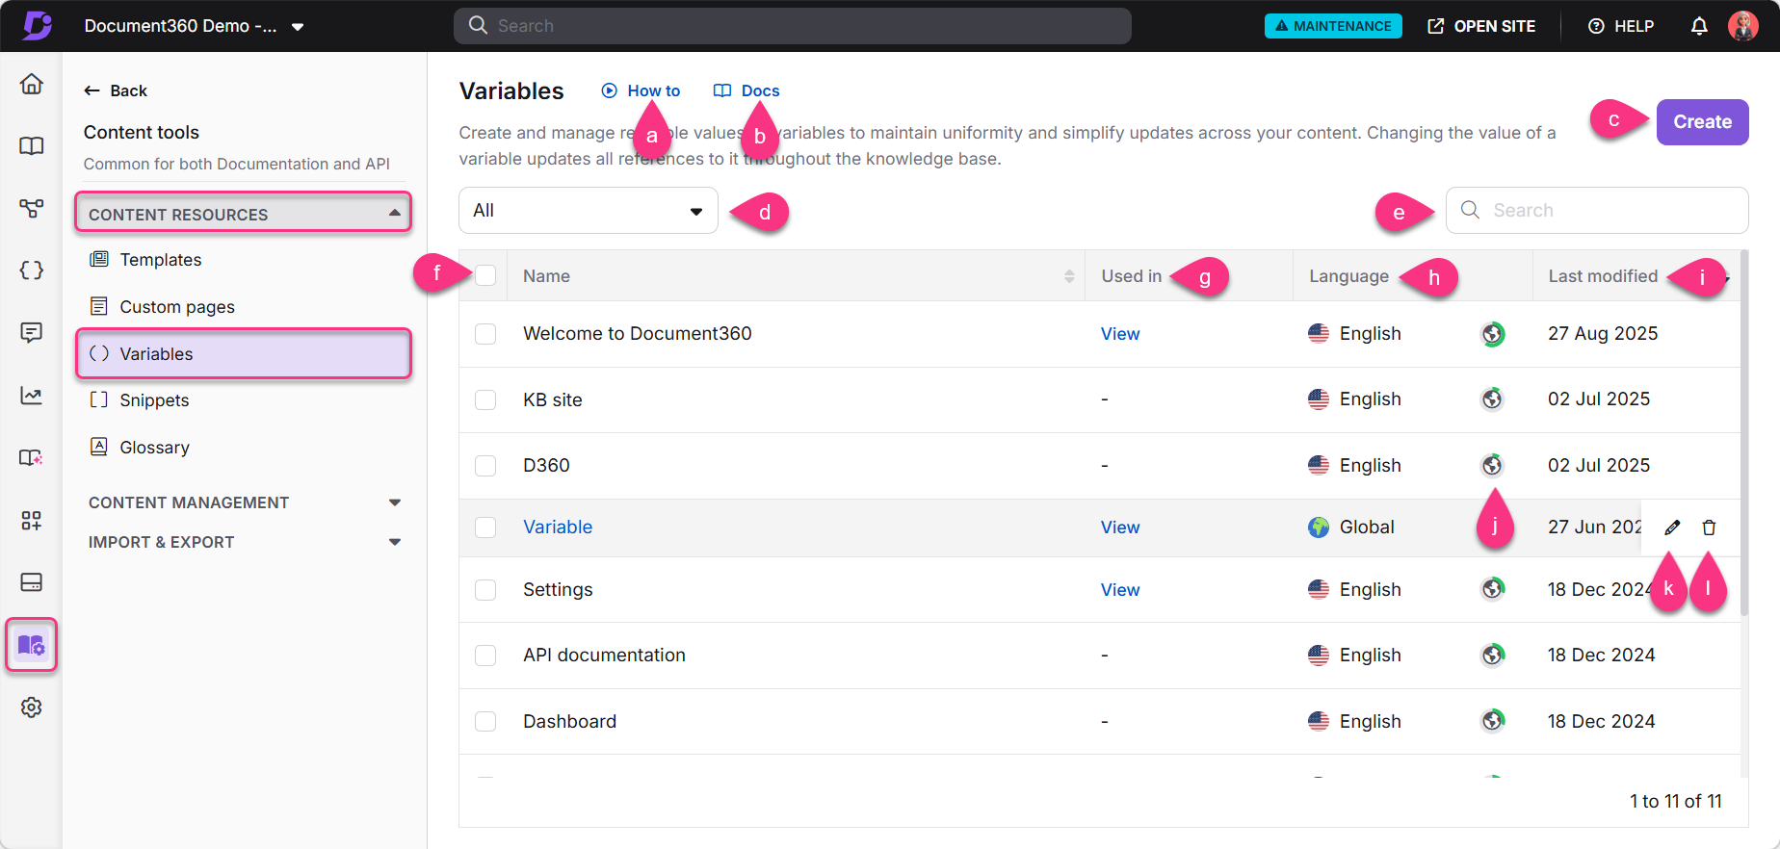Click the globe translation icon for Settings row
This screenshot has height=849, width=1780.
(1493, 588)
